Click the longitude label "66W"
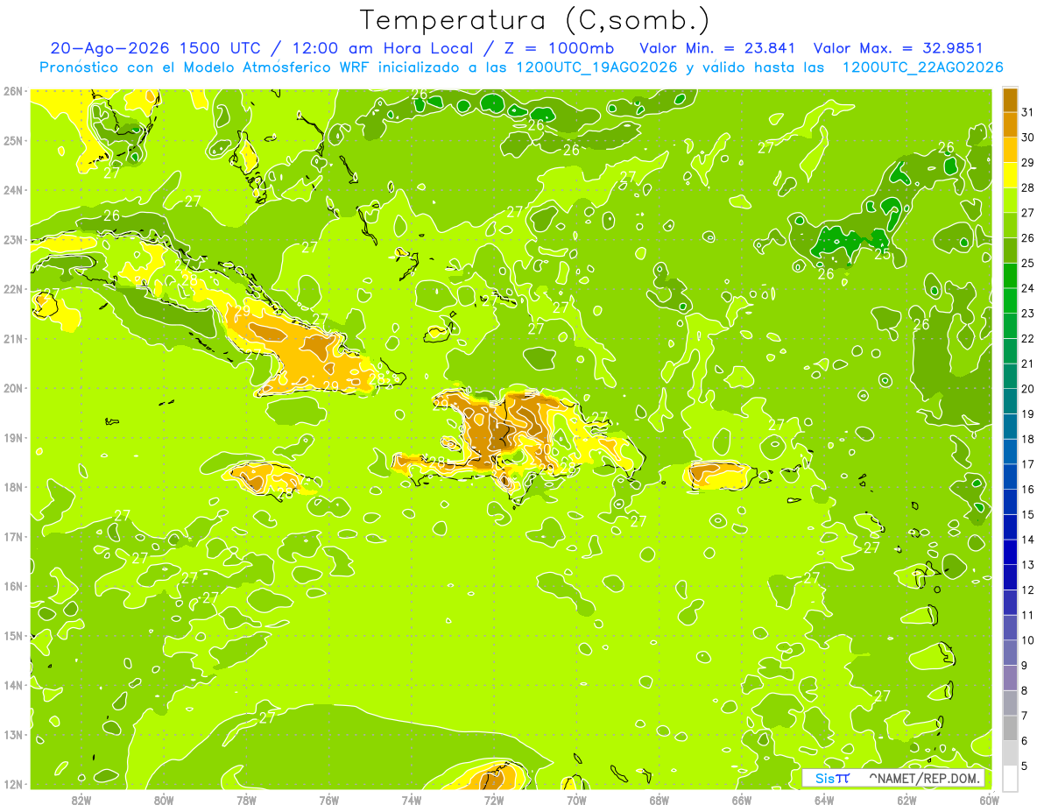 742,801
